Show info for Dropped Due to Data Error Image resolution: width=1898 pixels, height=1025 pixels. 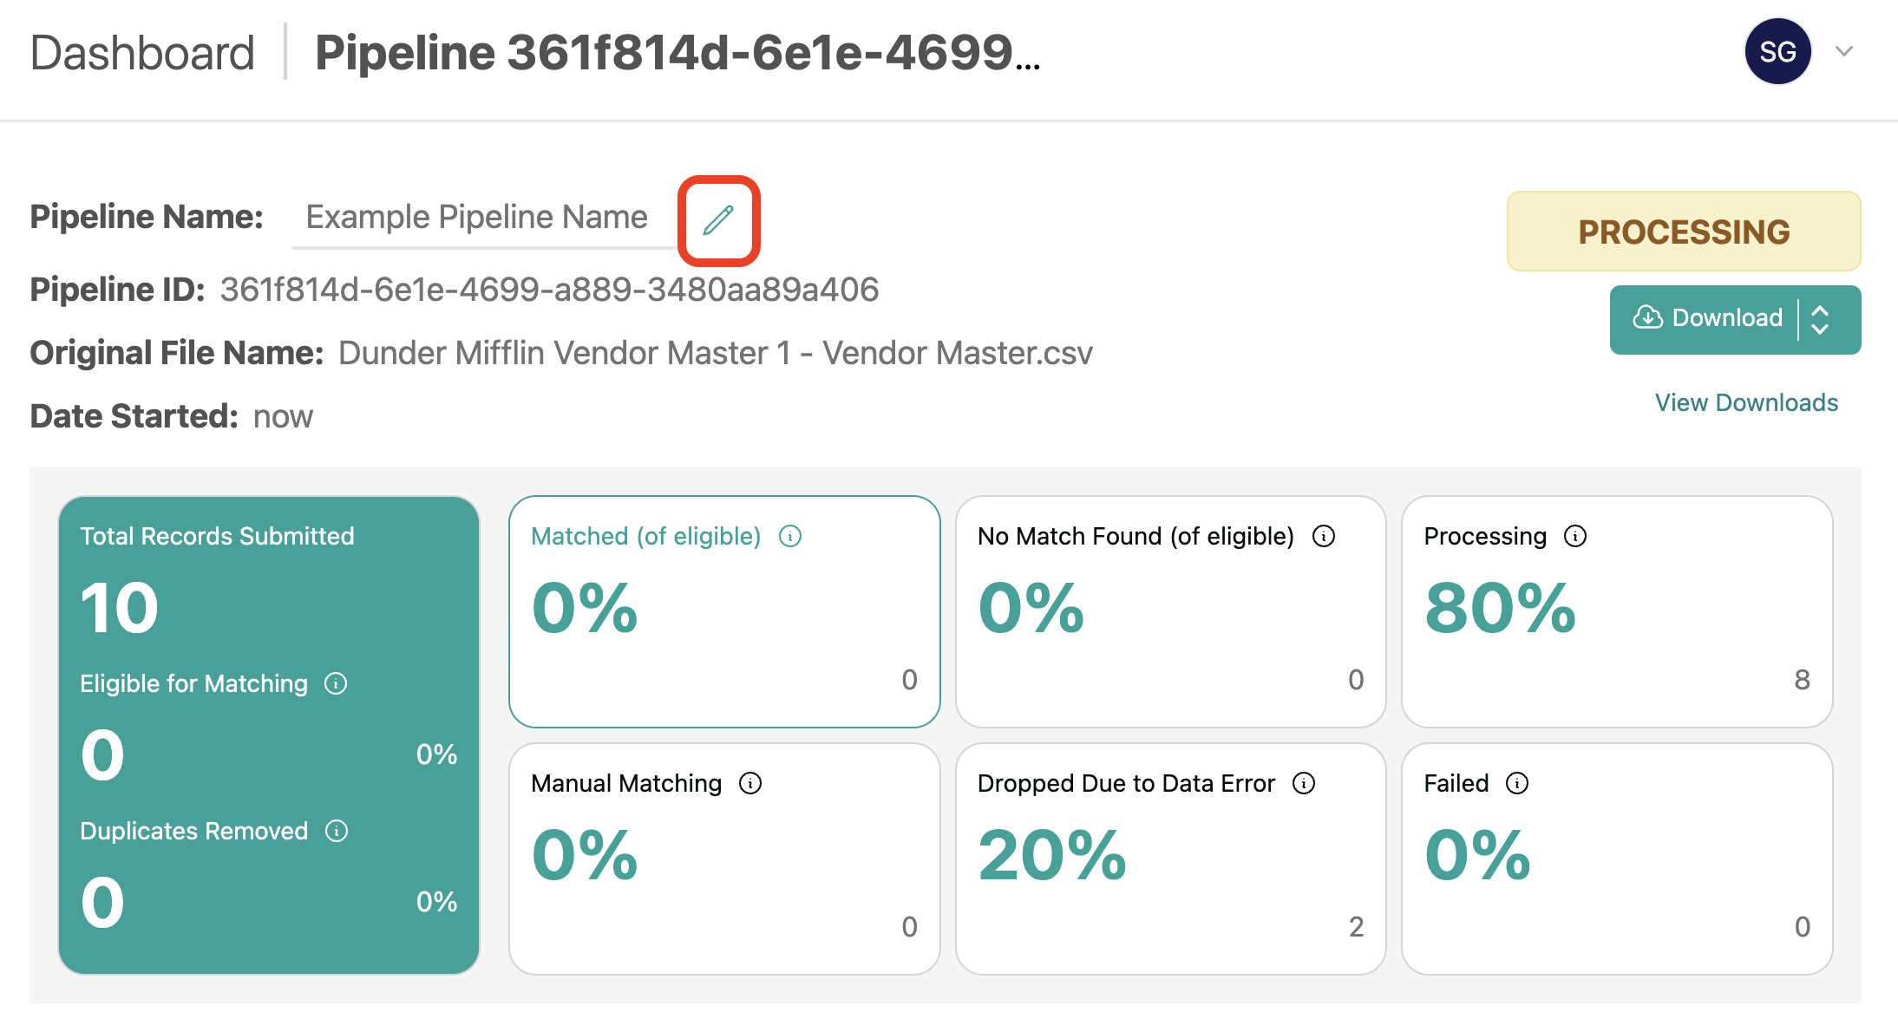1304,784
